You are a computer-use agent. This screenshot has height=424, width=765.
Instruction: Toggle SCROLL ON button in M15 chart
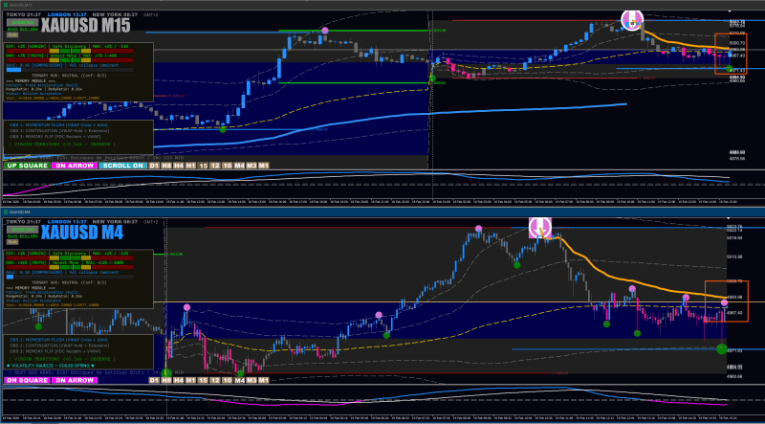pos(122,166)
